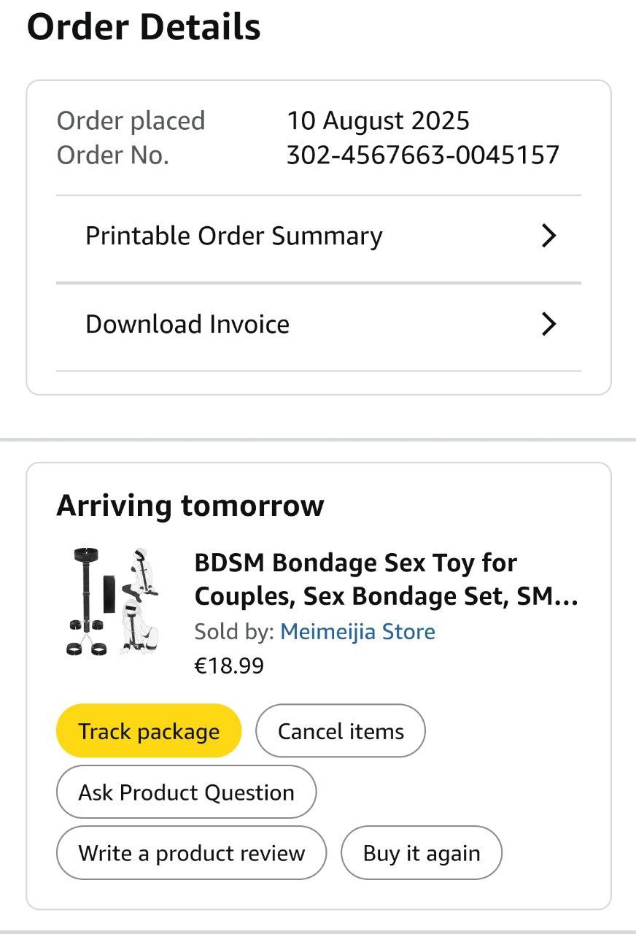The width and height of the screenshot is (636, 934).
Task: Click the Cancel items button
Action: coord(341,731)
